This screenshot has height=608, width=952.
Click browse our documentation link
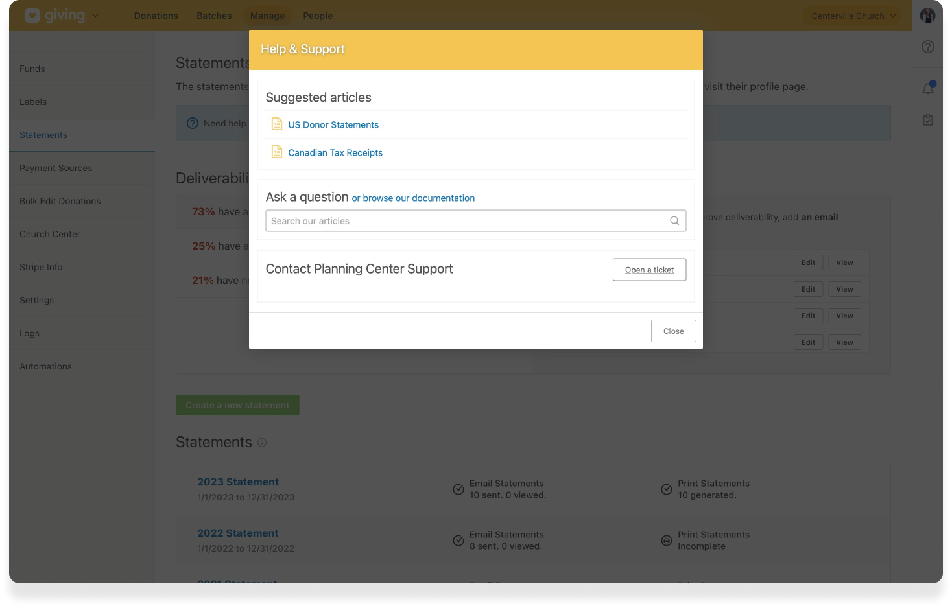(413, 198)
